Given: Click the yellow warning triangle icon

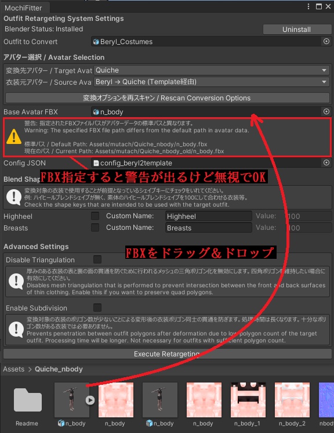Looking at the screenshot, I should 14,137.
